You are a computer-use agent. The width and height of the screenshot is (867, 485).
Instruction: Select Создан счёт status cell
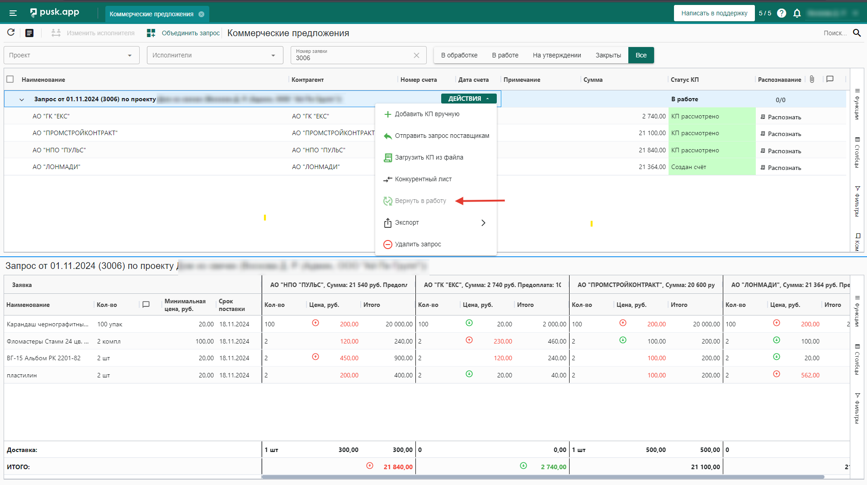click(712, 167)
